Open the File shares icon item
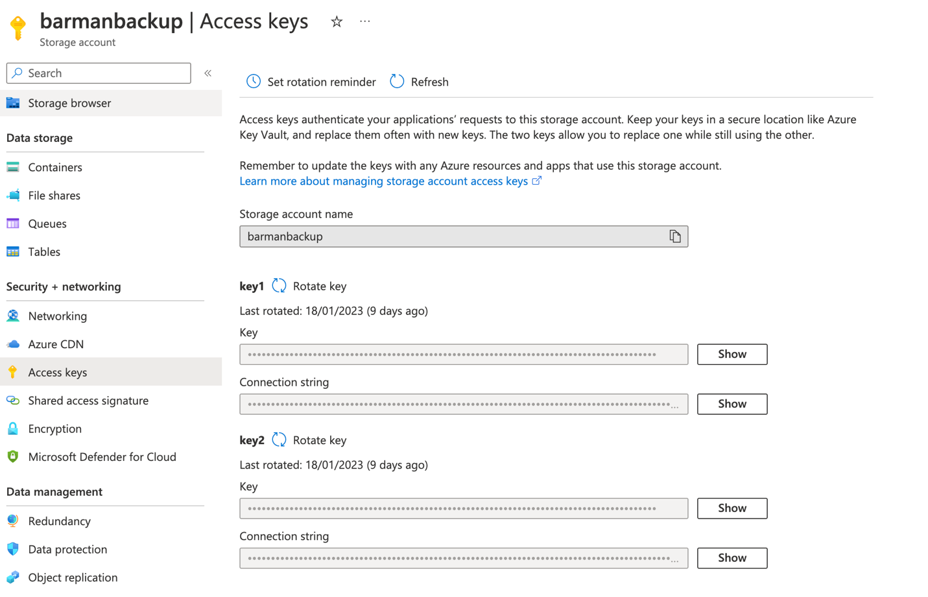 tap(13, 195)
